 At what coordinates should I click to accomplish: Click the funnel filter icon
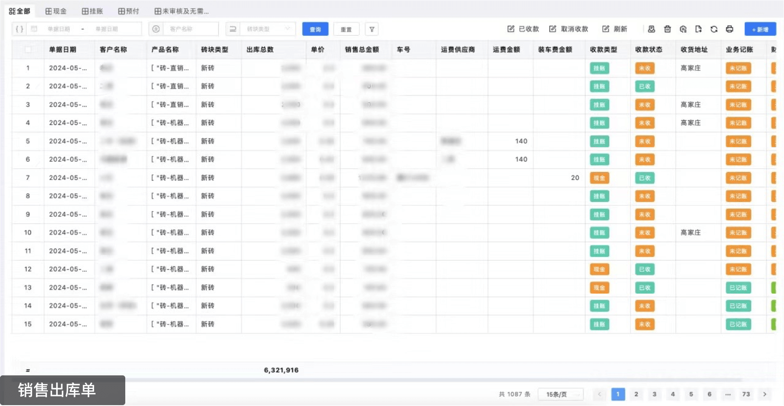click(x=371, y=29)
